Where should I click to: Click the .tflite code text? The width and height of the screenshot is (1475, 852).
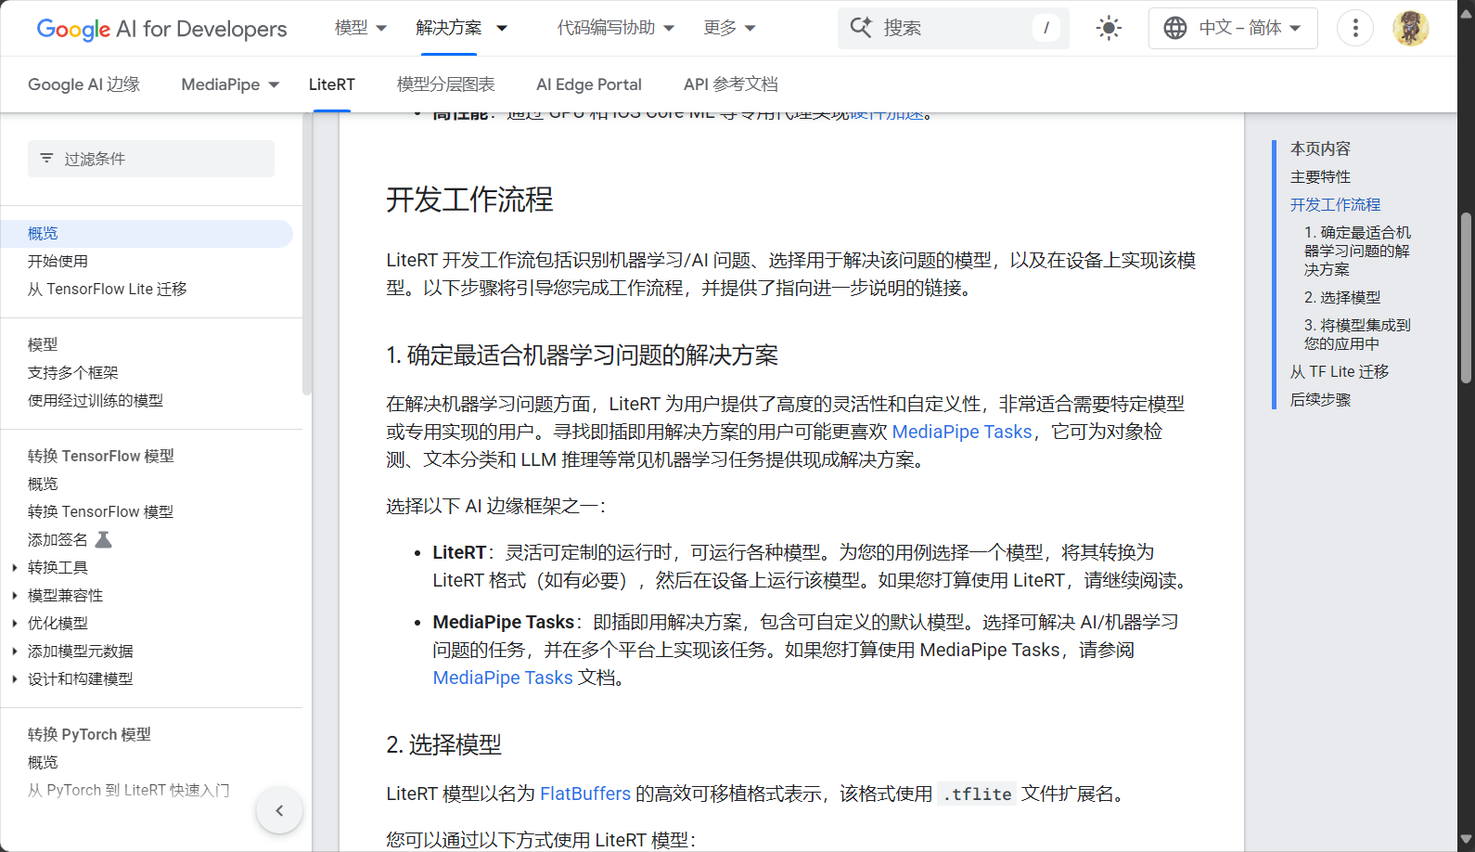tap(977, 794)
